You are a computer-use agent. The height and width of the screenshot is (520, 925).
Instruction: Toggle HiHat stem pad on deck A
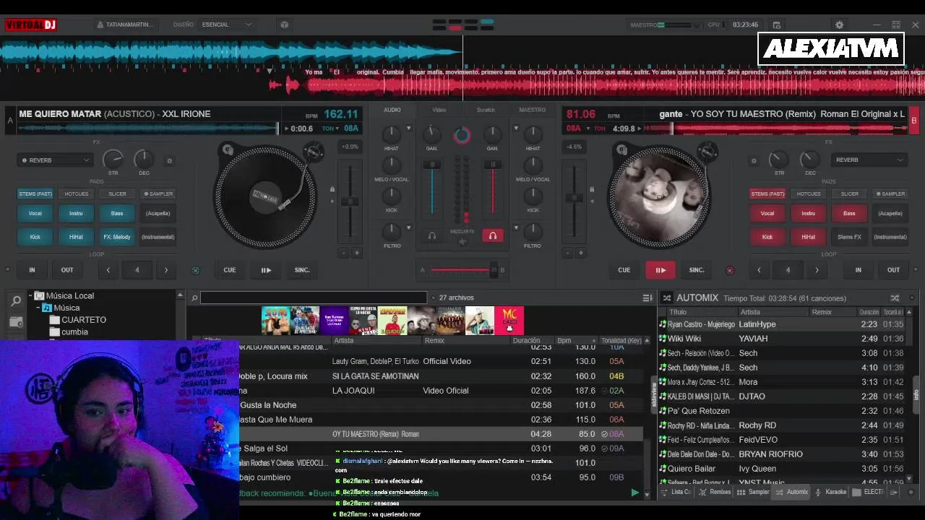pyautogui.click(x=76, y=237)
